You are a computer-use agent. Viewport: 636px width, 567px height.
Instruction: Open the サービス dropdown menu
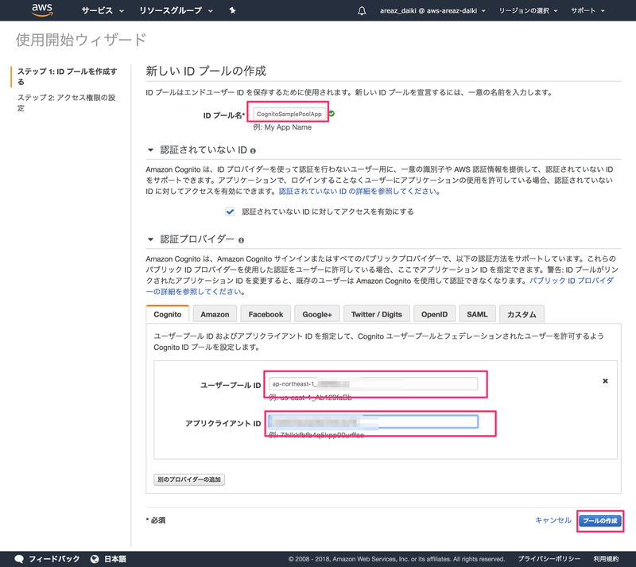[x=103, y=10]
